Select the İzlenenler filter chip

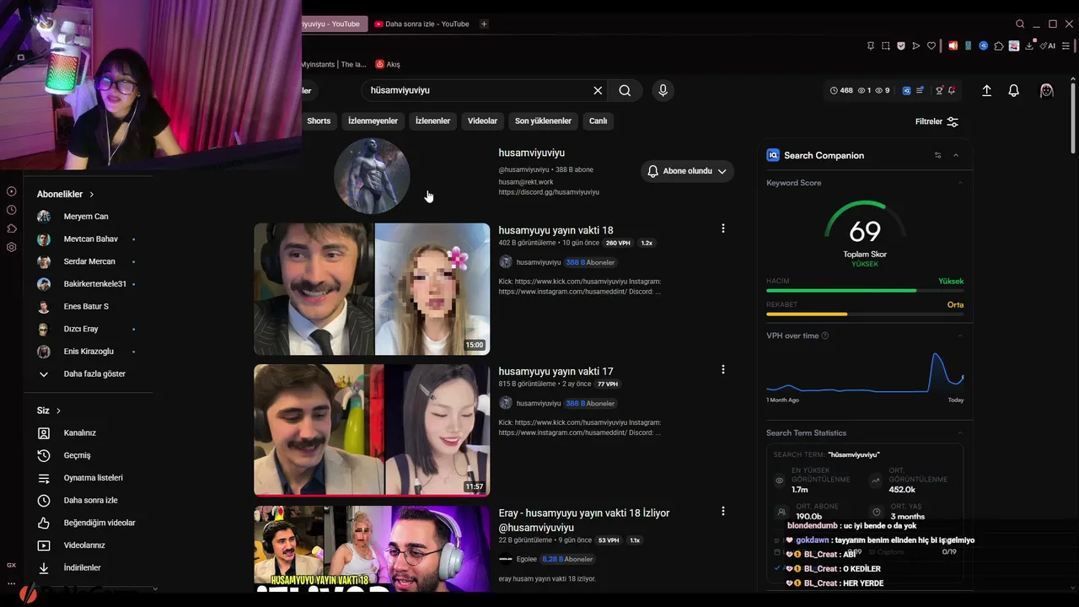click(x=432, y=121)
